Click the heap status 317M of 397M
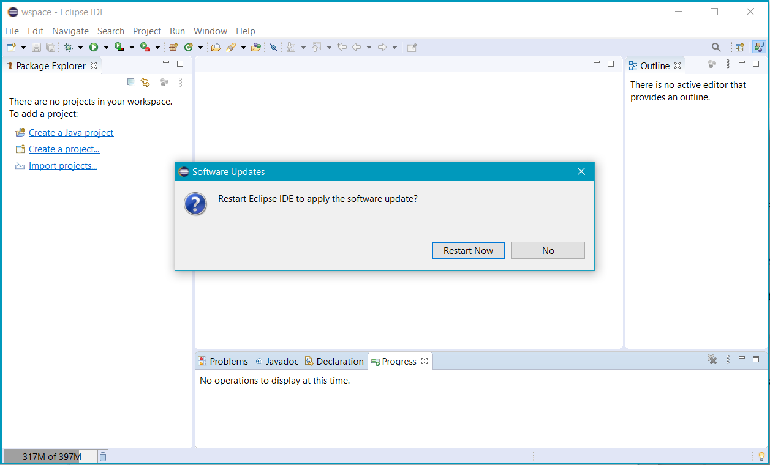The height and width of the screenshot is (465, 770). tap(51, 456)
